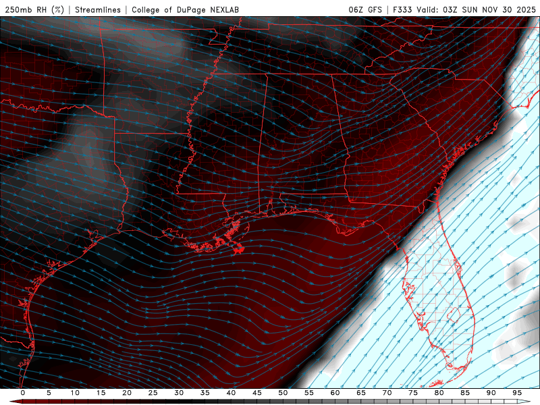Click the "55" scale number

309,393
